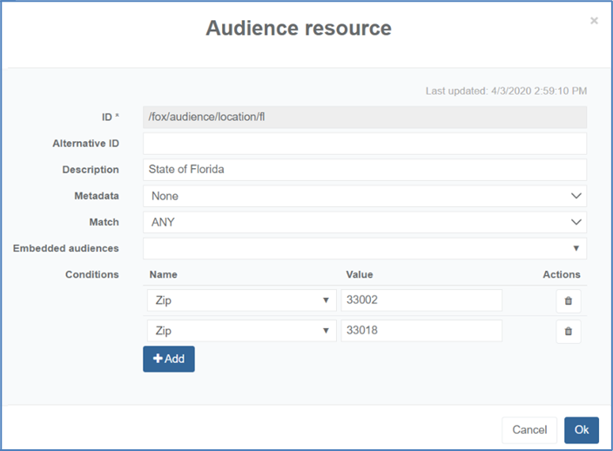Click into the Description field
Image resolution: width=613 pixels, height=451 pixels.
[364, 170]
